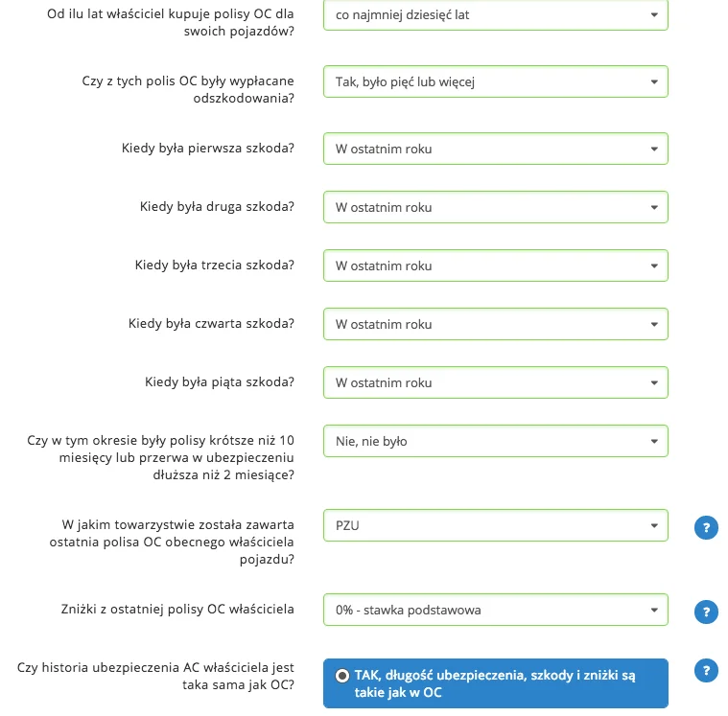Image resolution: width=728 pixels, height=716 pixels.
Task: Click help icon beside OC discount field
Action: coord(706,612)
